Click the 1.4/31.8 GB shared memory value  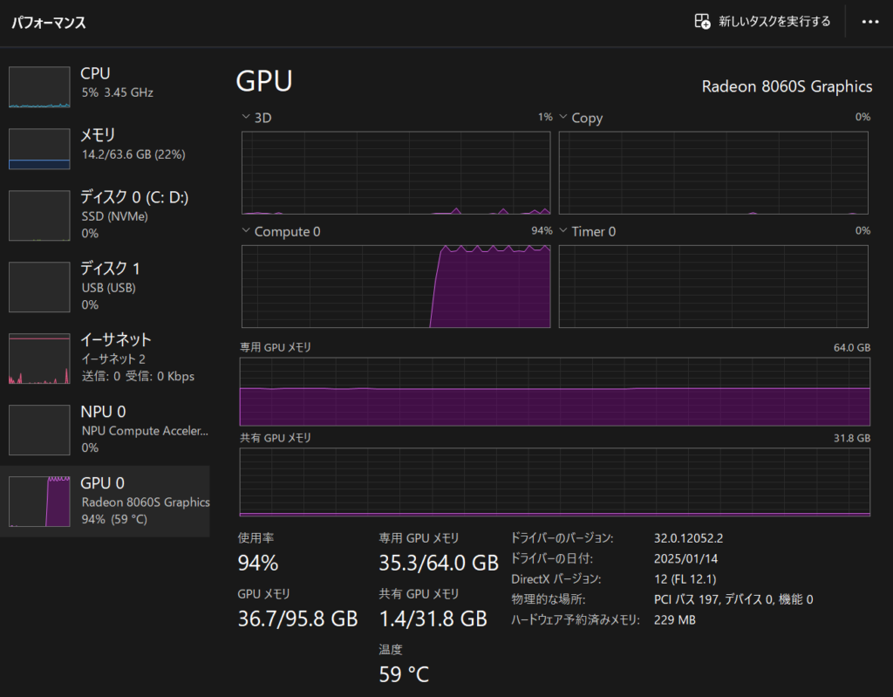coord(433,618)
